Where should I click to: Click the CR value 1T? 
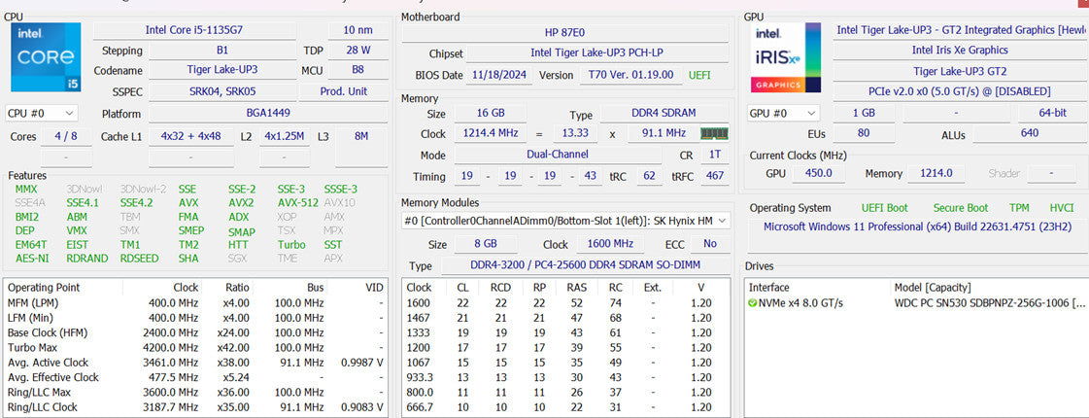click(715, 156)
